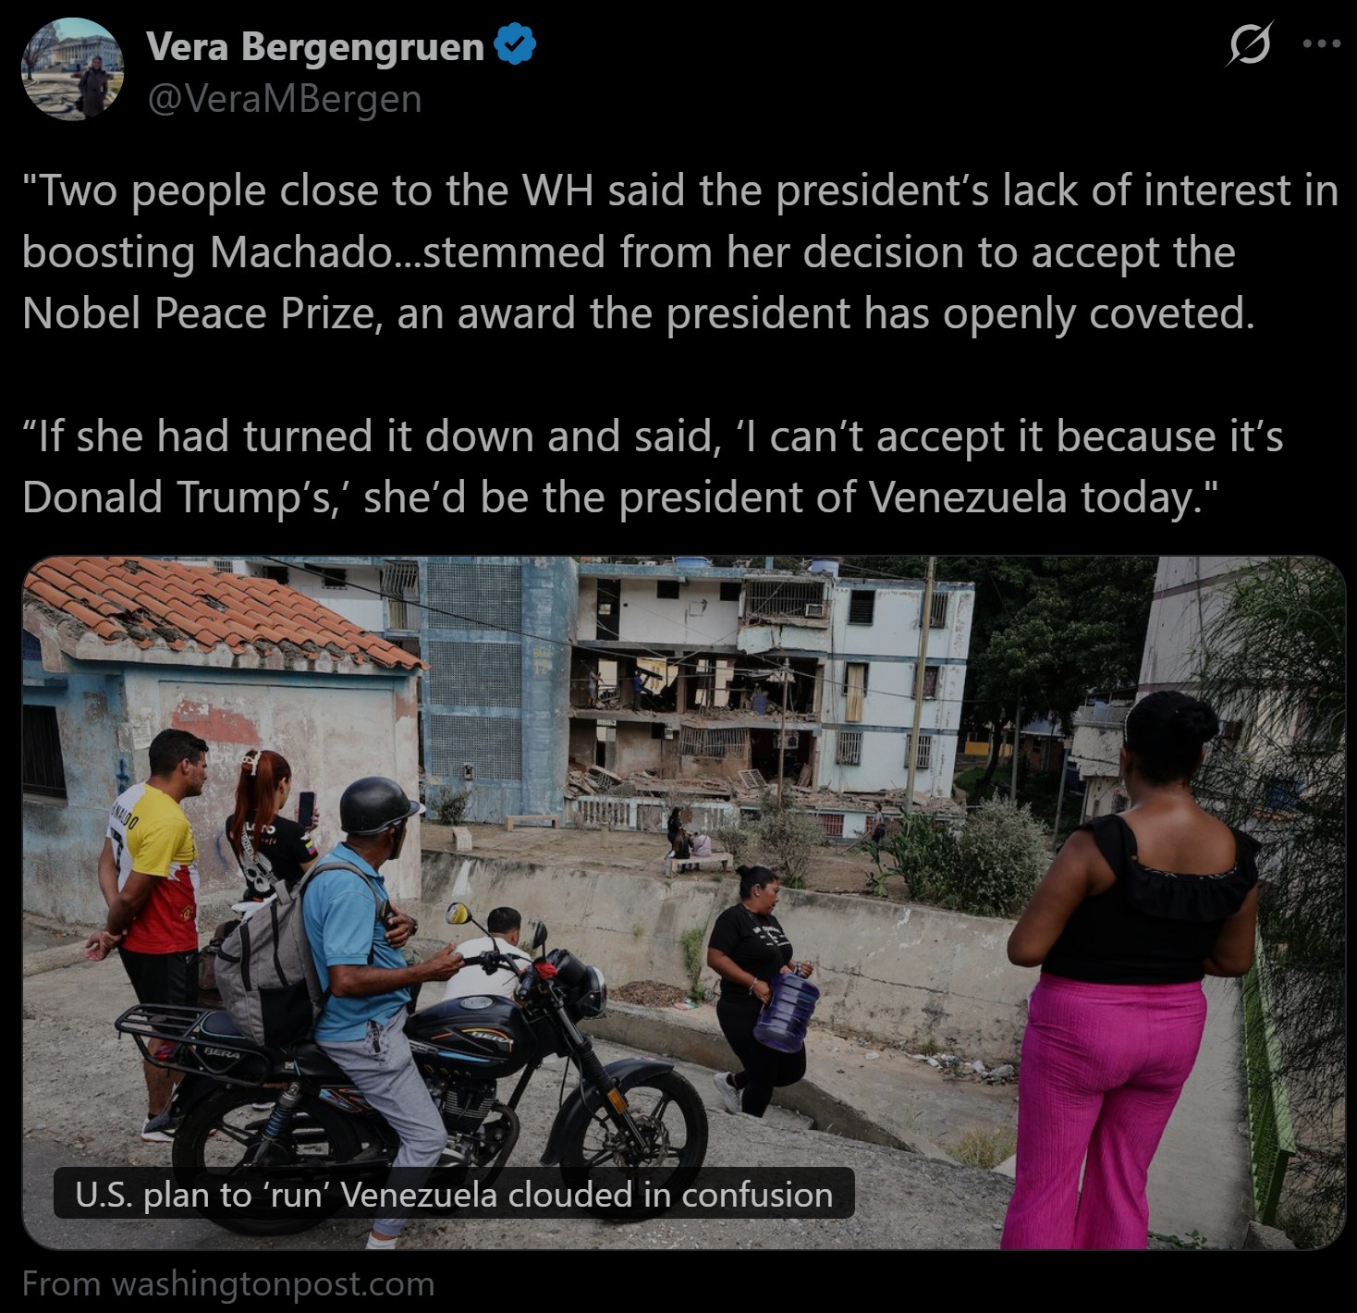Click the 'U.S. plan to run Venezuela' headline

click(454, 1195)
